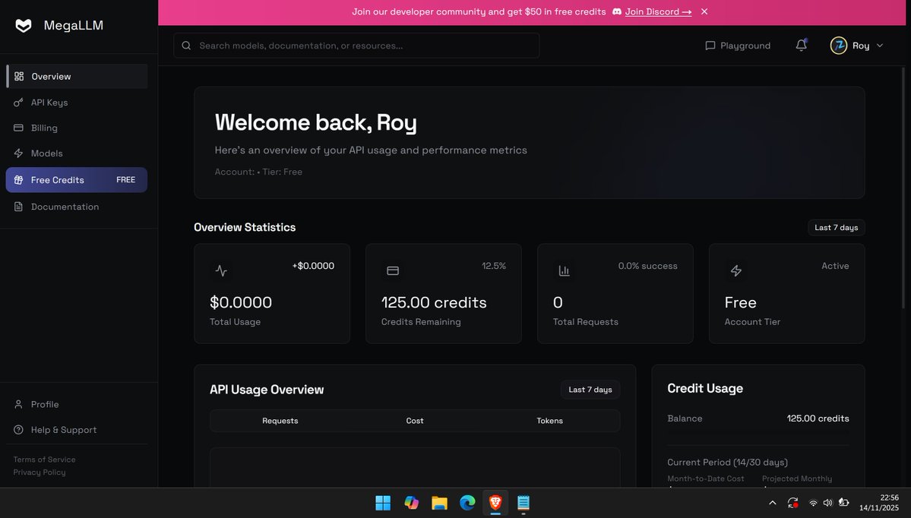911x518 pixels.
Task: Open the Last 7 days filter in API Usage
Action: [590, 389]
